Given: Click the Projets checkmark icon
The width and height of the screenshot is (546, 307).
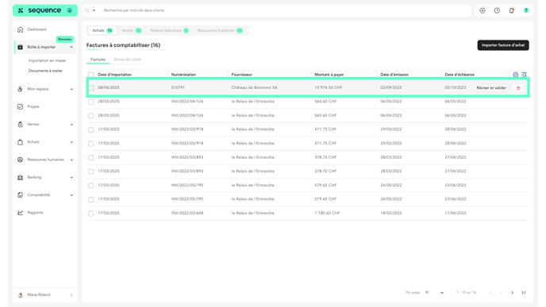Looking at the screenshot, I should click(20, 106).
